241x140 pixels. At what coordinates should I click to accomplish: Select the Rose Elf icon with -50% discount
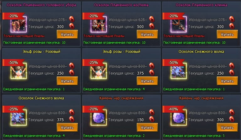(19, 71)
